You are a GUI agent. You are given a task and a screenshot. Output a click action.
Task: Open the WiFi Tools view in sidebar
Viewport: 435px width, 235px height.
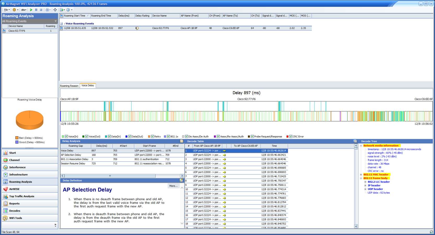(30, 218)
